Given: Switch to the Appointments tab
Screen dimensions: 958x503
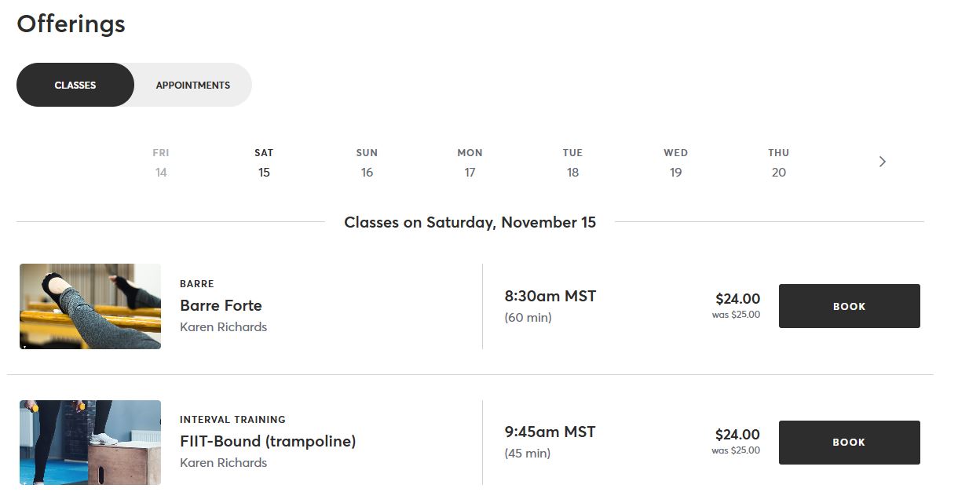Looking at the screenshot, I should (x=192, y=85).
